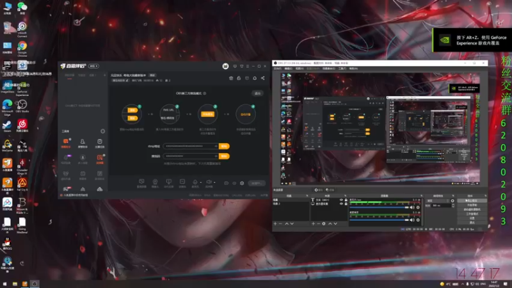This screenshot has height=288, width=512.
Task: Click padlock icon in streaming companion header
Action: click(239, 78)
